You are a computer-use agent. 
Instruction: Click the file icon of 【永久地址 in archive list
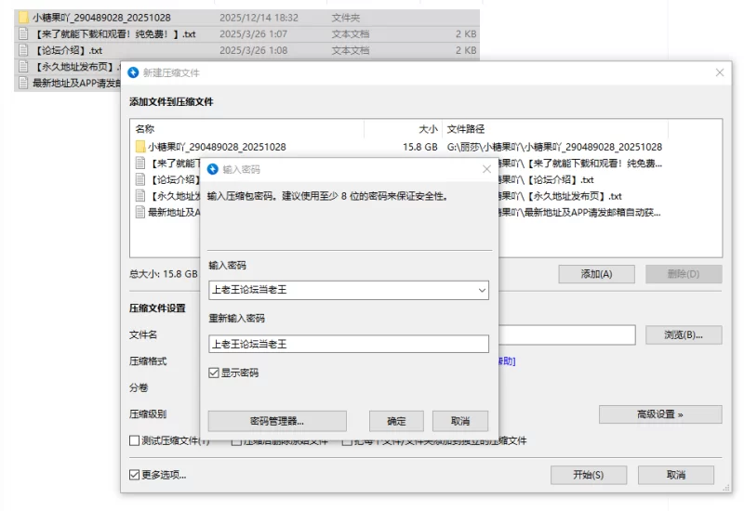[x=140, y=196]
